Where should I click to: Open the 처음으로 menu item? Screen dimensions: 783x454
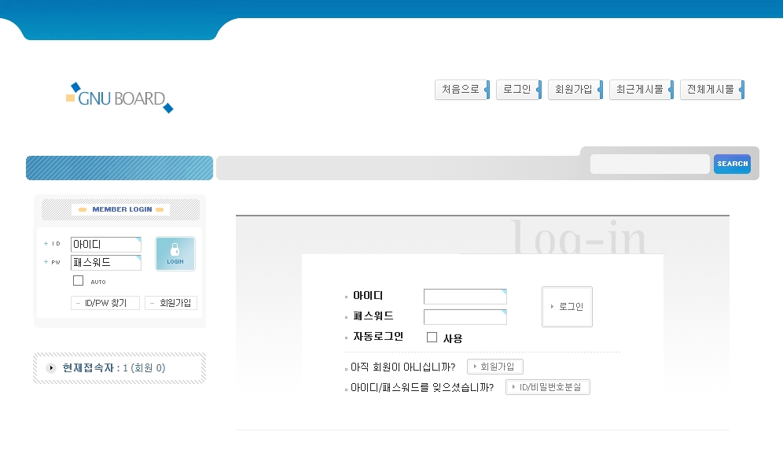point(461,90)
